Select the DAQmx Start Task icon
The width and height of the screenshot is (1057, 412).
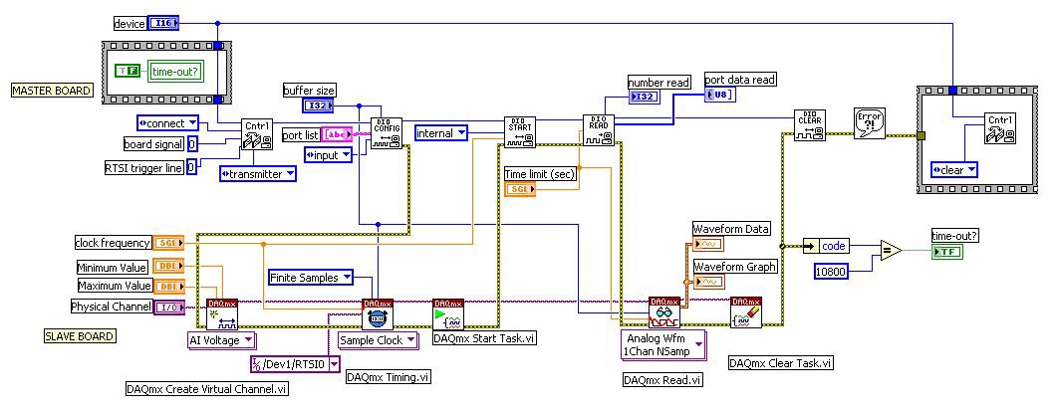point(448,313)
